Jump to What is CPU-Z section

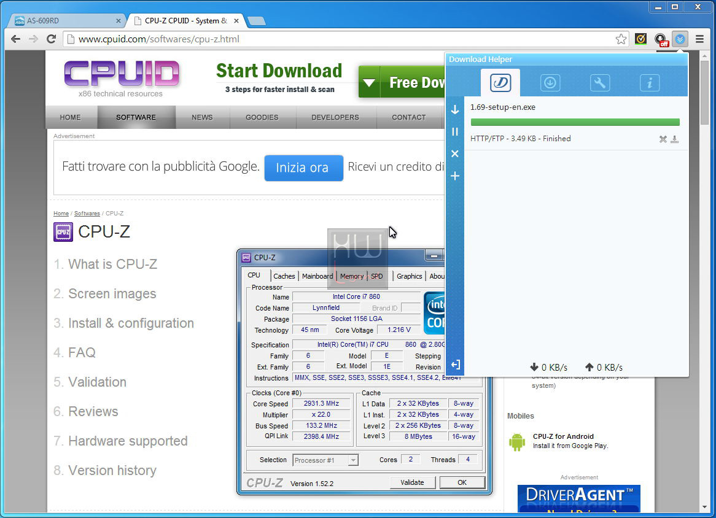click(x=112, y=264)
